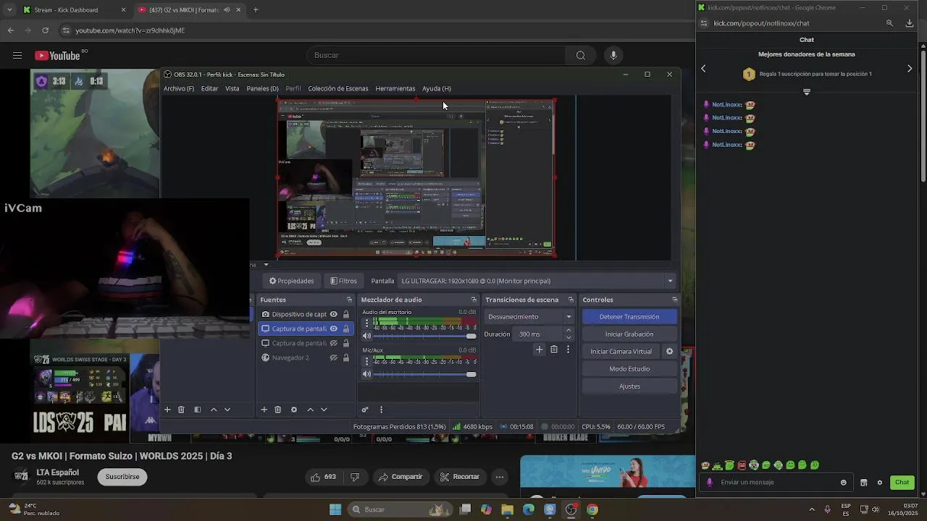Open virtual camera settings gear
927x521 pixels.
[x=669, y=352]
